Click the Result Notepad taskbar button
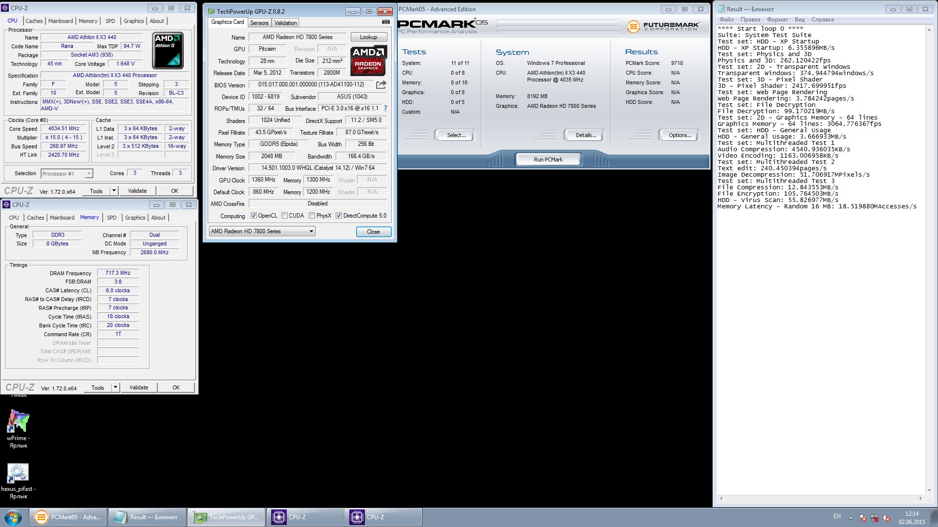Image resolution: width=938 pixels, height=527 pixels. pyautogui.click(x=147, y=517)
